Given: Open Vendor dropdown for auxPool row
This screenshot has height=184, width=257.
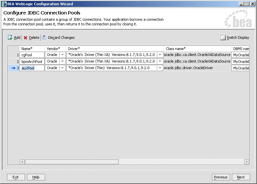Looking at the screenshot, I should click(x=63, y=68).
